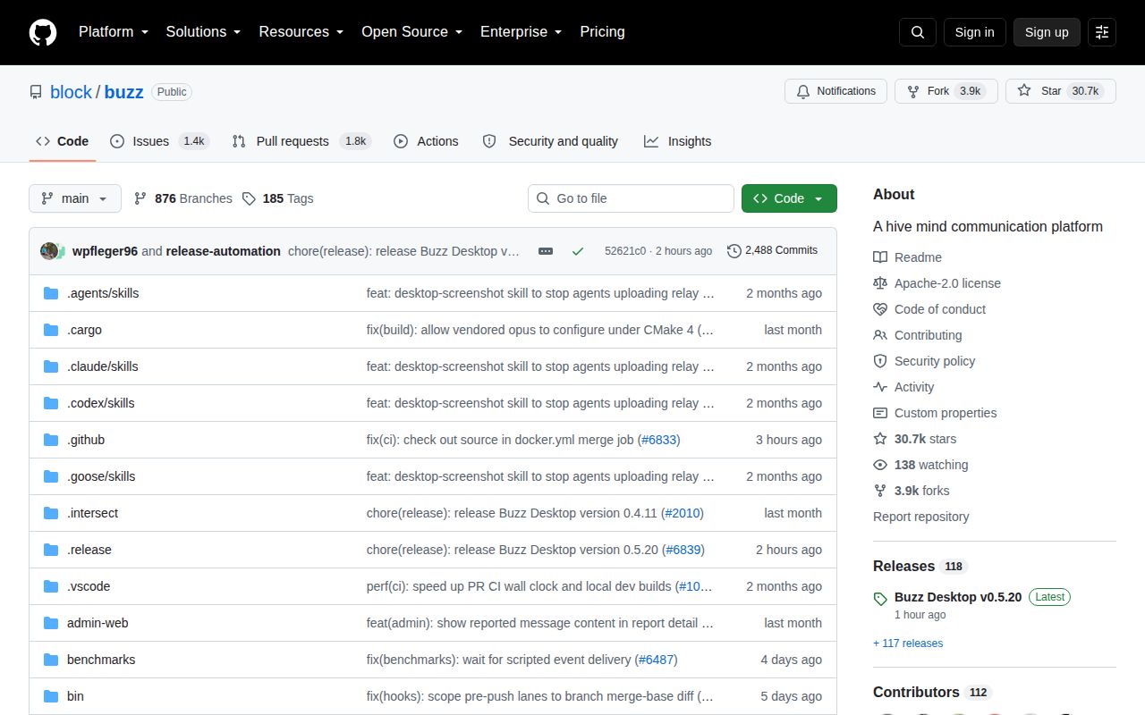This screenshot has height=715, width=1145.
Task: Click the green check status icon
Action: click(578, 251)
